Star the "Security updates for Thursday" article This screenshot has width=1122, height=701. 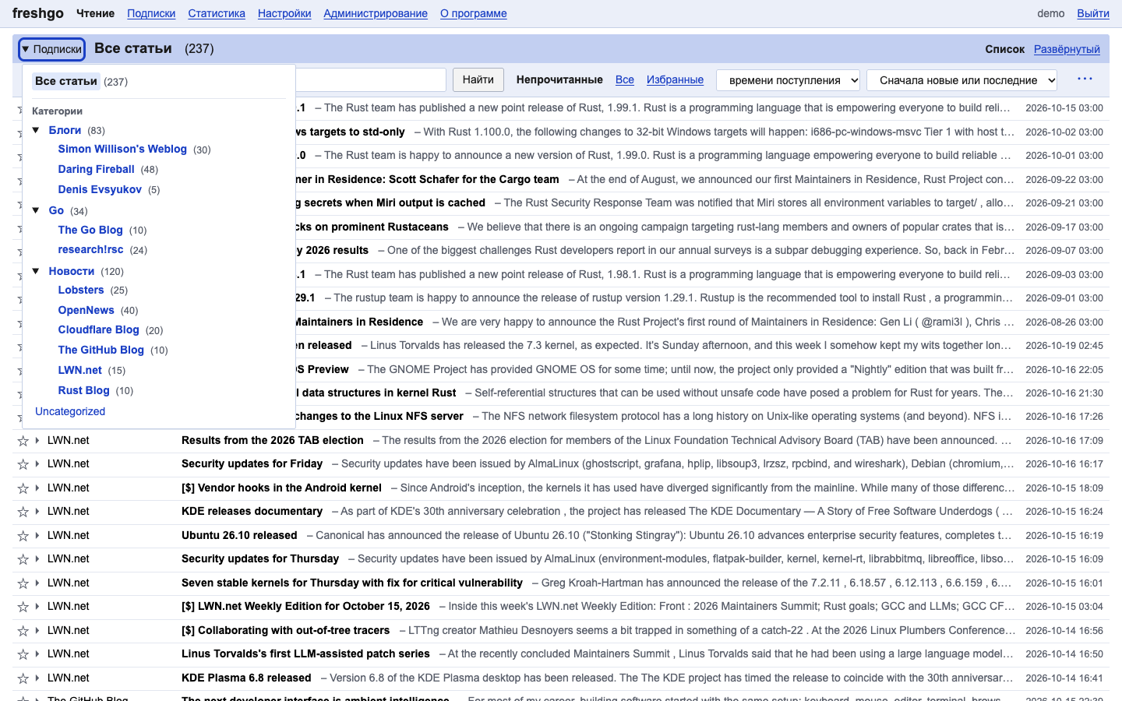23,559
